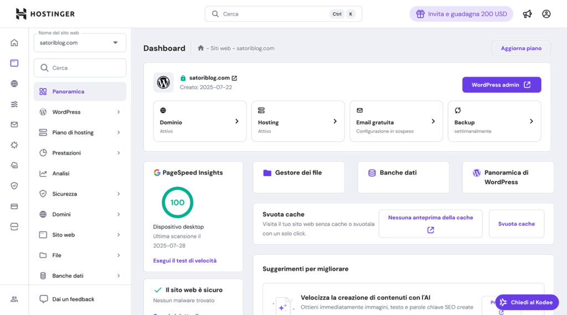Click the home icon in breadcrumb
The width and height of the screenshot is (567, 315).
pos(200,48)
